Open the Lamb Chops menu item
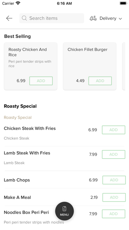 [17, 180]
